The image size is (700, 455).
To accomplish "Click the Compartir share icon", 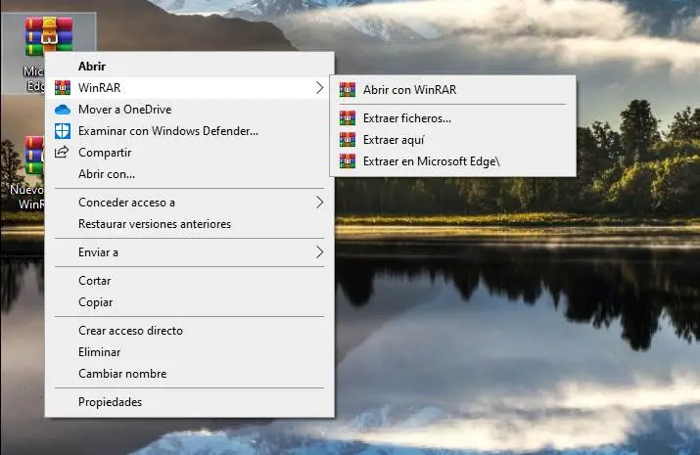I will [62, 152].
